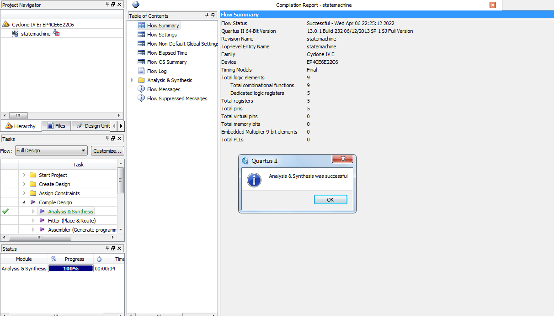
Task: Expand the Start Project task
Action: pyautogui.click(x=24, y=175)
